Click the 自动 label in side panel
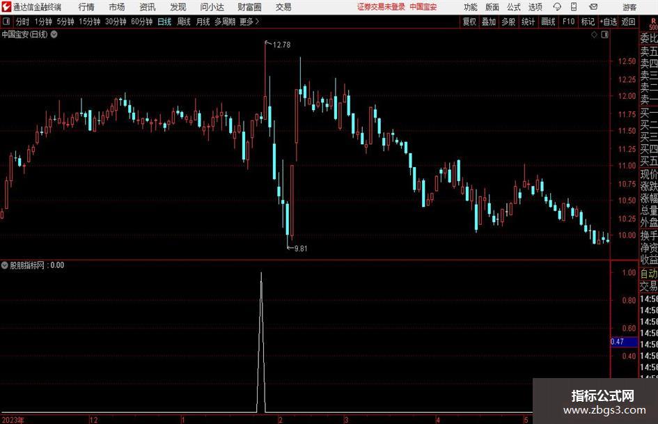The image size is (658, 424). coord(649,274)
